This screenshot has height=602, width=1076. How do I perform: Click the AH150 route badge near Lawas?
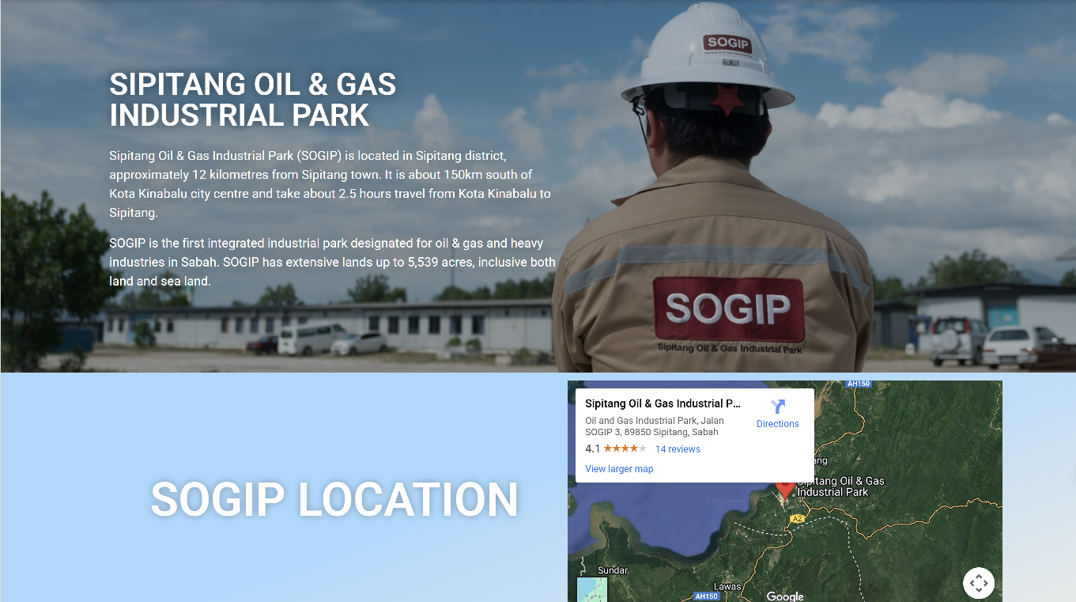(706, 596)
